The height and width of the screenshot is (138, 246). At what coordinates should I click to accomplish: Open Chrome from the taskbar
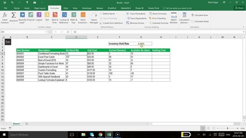click(x=100, y=135)
